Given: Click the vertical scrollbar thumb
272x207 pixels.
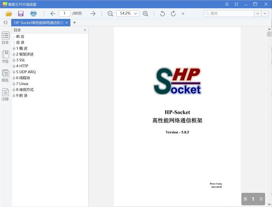Looking at the screenshot, I should tap(269, 34).
